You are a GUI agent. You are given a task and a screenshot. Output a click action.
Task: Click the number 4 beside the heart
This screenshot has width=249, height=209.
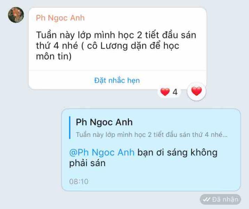point(175,92)
